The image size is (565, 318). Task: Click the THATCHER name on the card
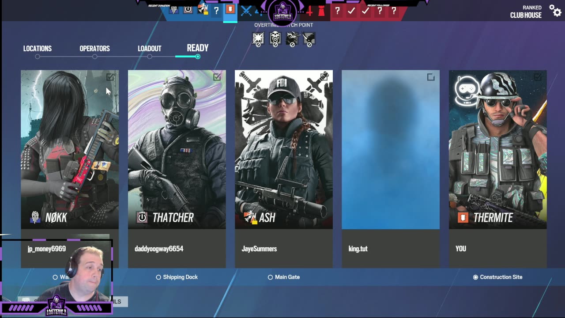[x=173, y=217]
